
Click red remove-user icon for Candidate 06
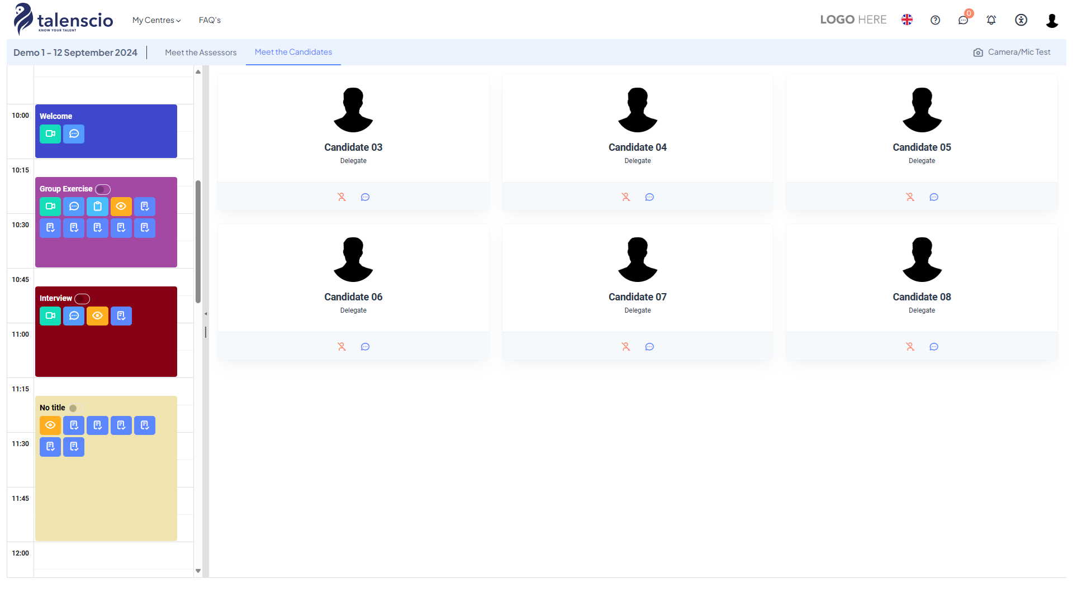pyautogui.click(x=341, y=347)
